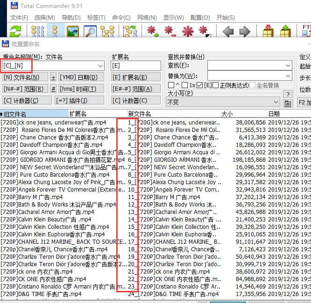The height and width of the screenshot is (303, 311).
Task: Click the # button beside 范围
Action: point(53,89)
